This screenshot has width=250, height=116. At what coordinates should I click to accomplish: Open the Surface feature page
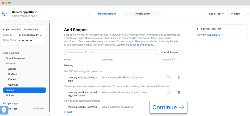click(x=12, y=74)
